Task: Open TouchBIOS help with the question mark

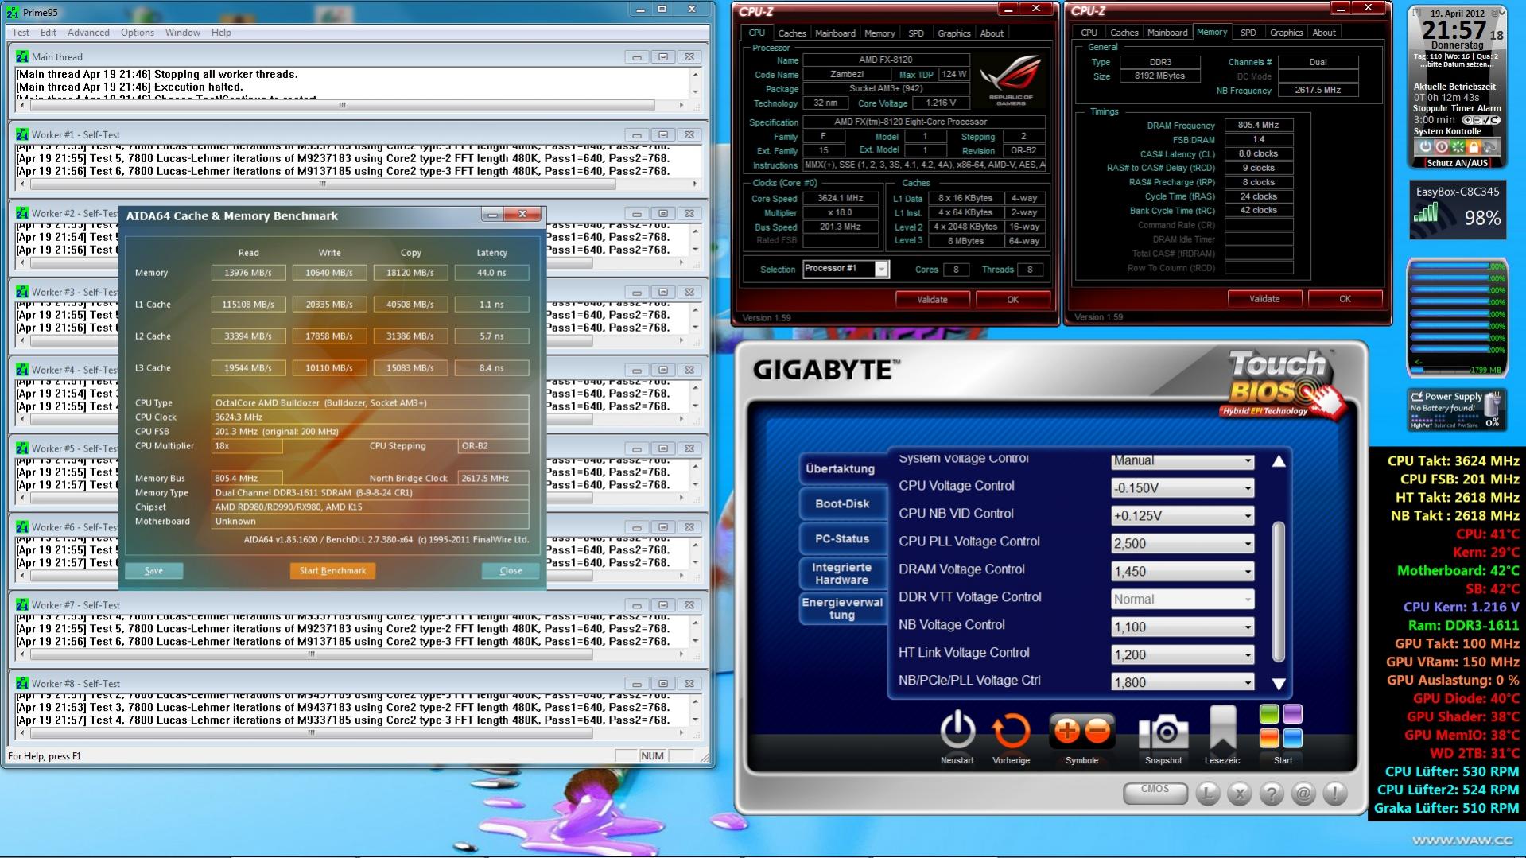Action: click(x=1272, y=793)
